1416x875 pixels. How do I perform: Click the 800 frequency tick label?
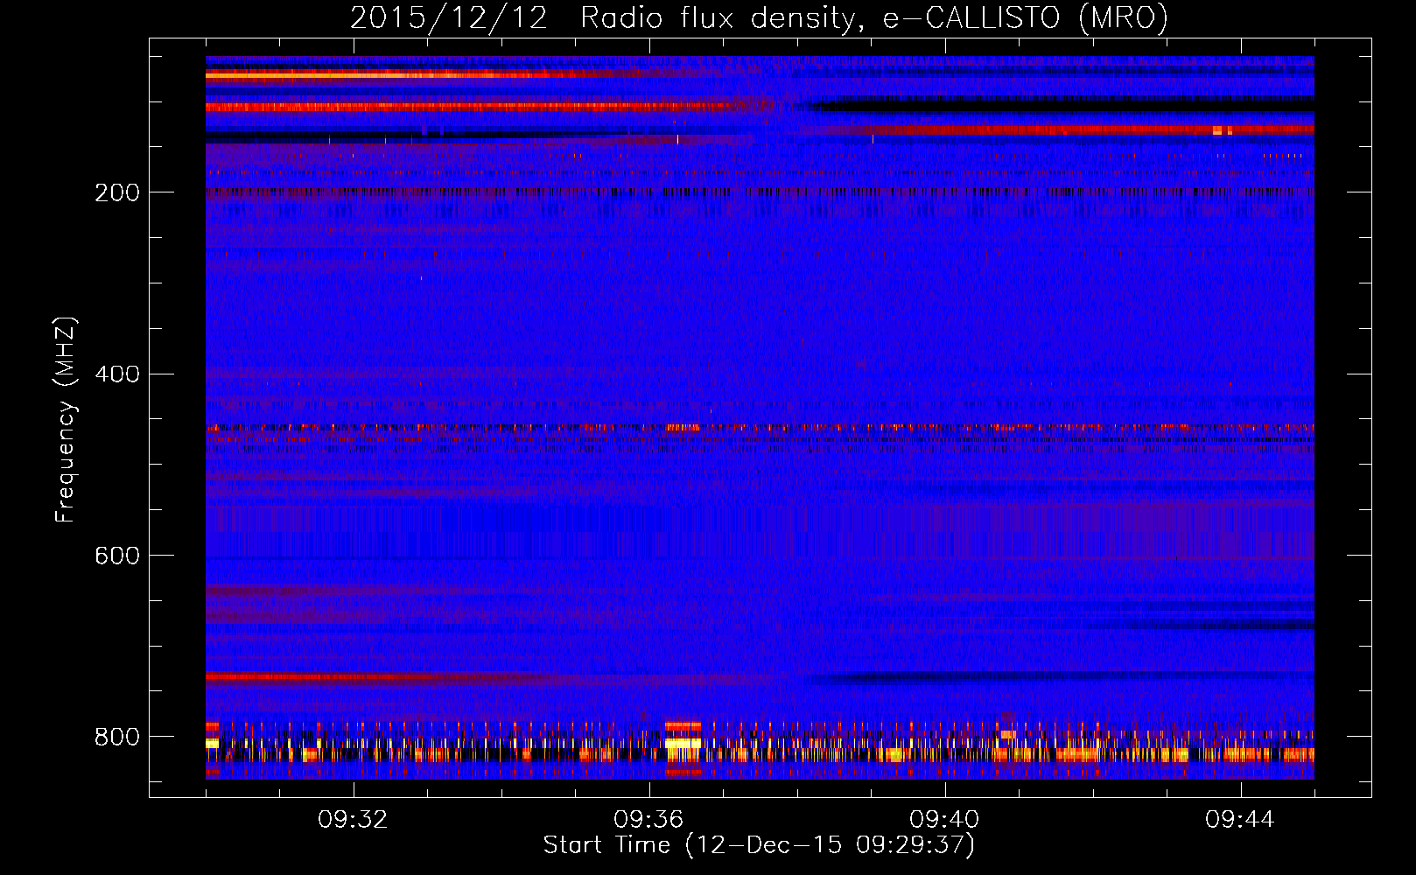(117, 737)
